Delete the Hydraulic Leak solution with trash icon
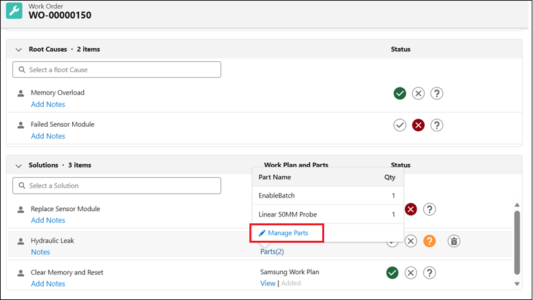This screenshot has width=533, height=300. (454, 241)
